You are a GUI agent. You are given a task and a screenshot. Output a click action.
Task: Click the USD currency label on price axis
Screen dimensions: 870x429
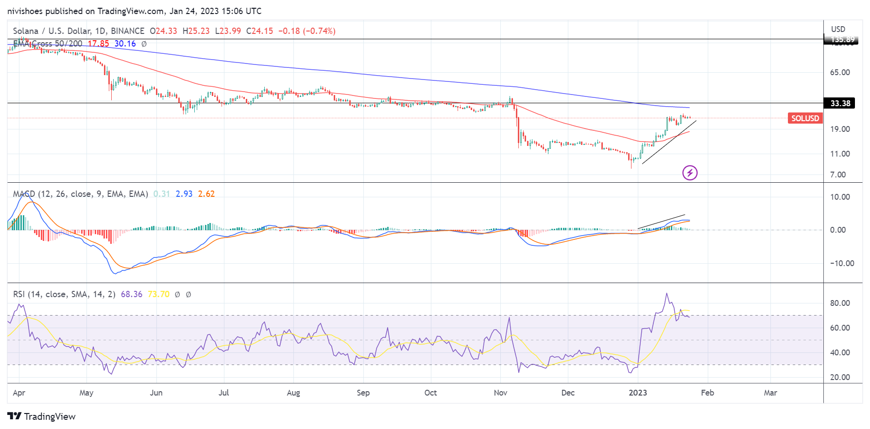click(x=838, y=29)
